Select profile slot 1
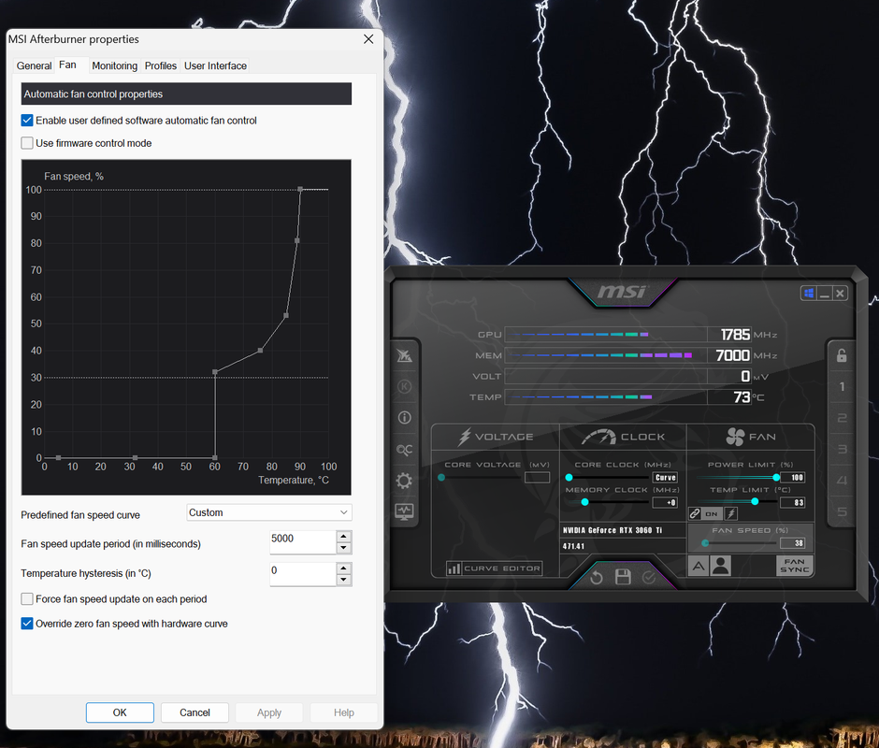Screen dimensions: 879x748 (x=842, y=386)
